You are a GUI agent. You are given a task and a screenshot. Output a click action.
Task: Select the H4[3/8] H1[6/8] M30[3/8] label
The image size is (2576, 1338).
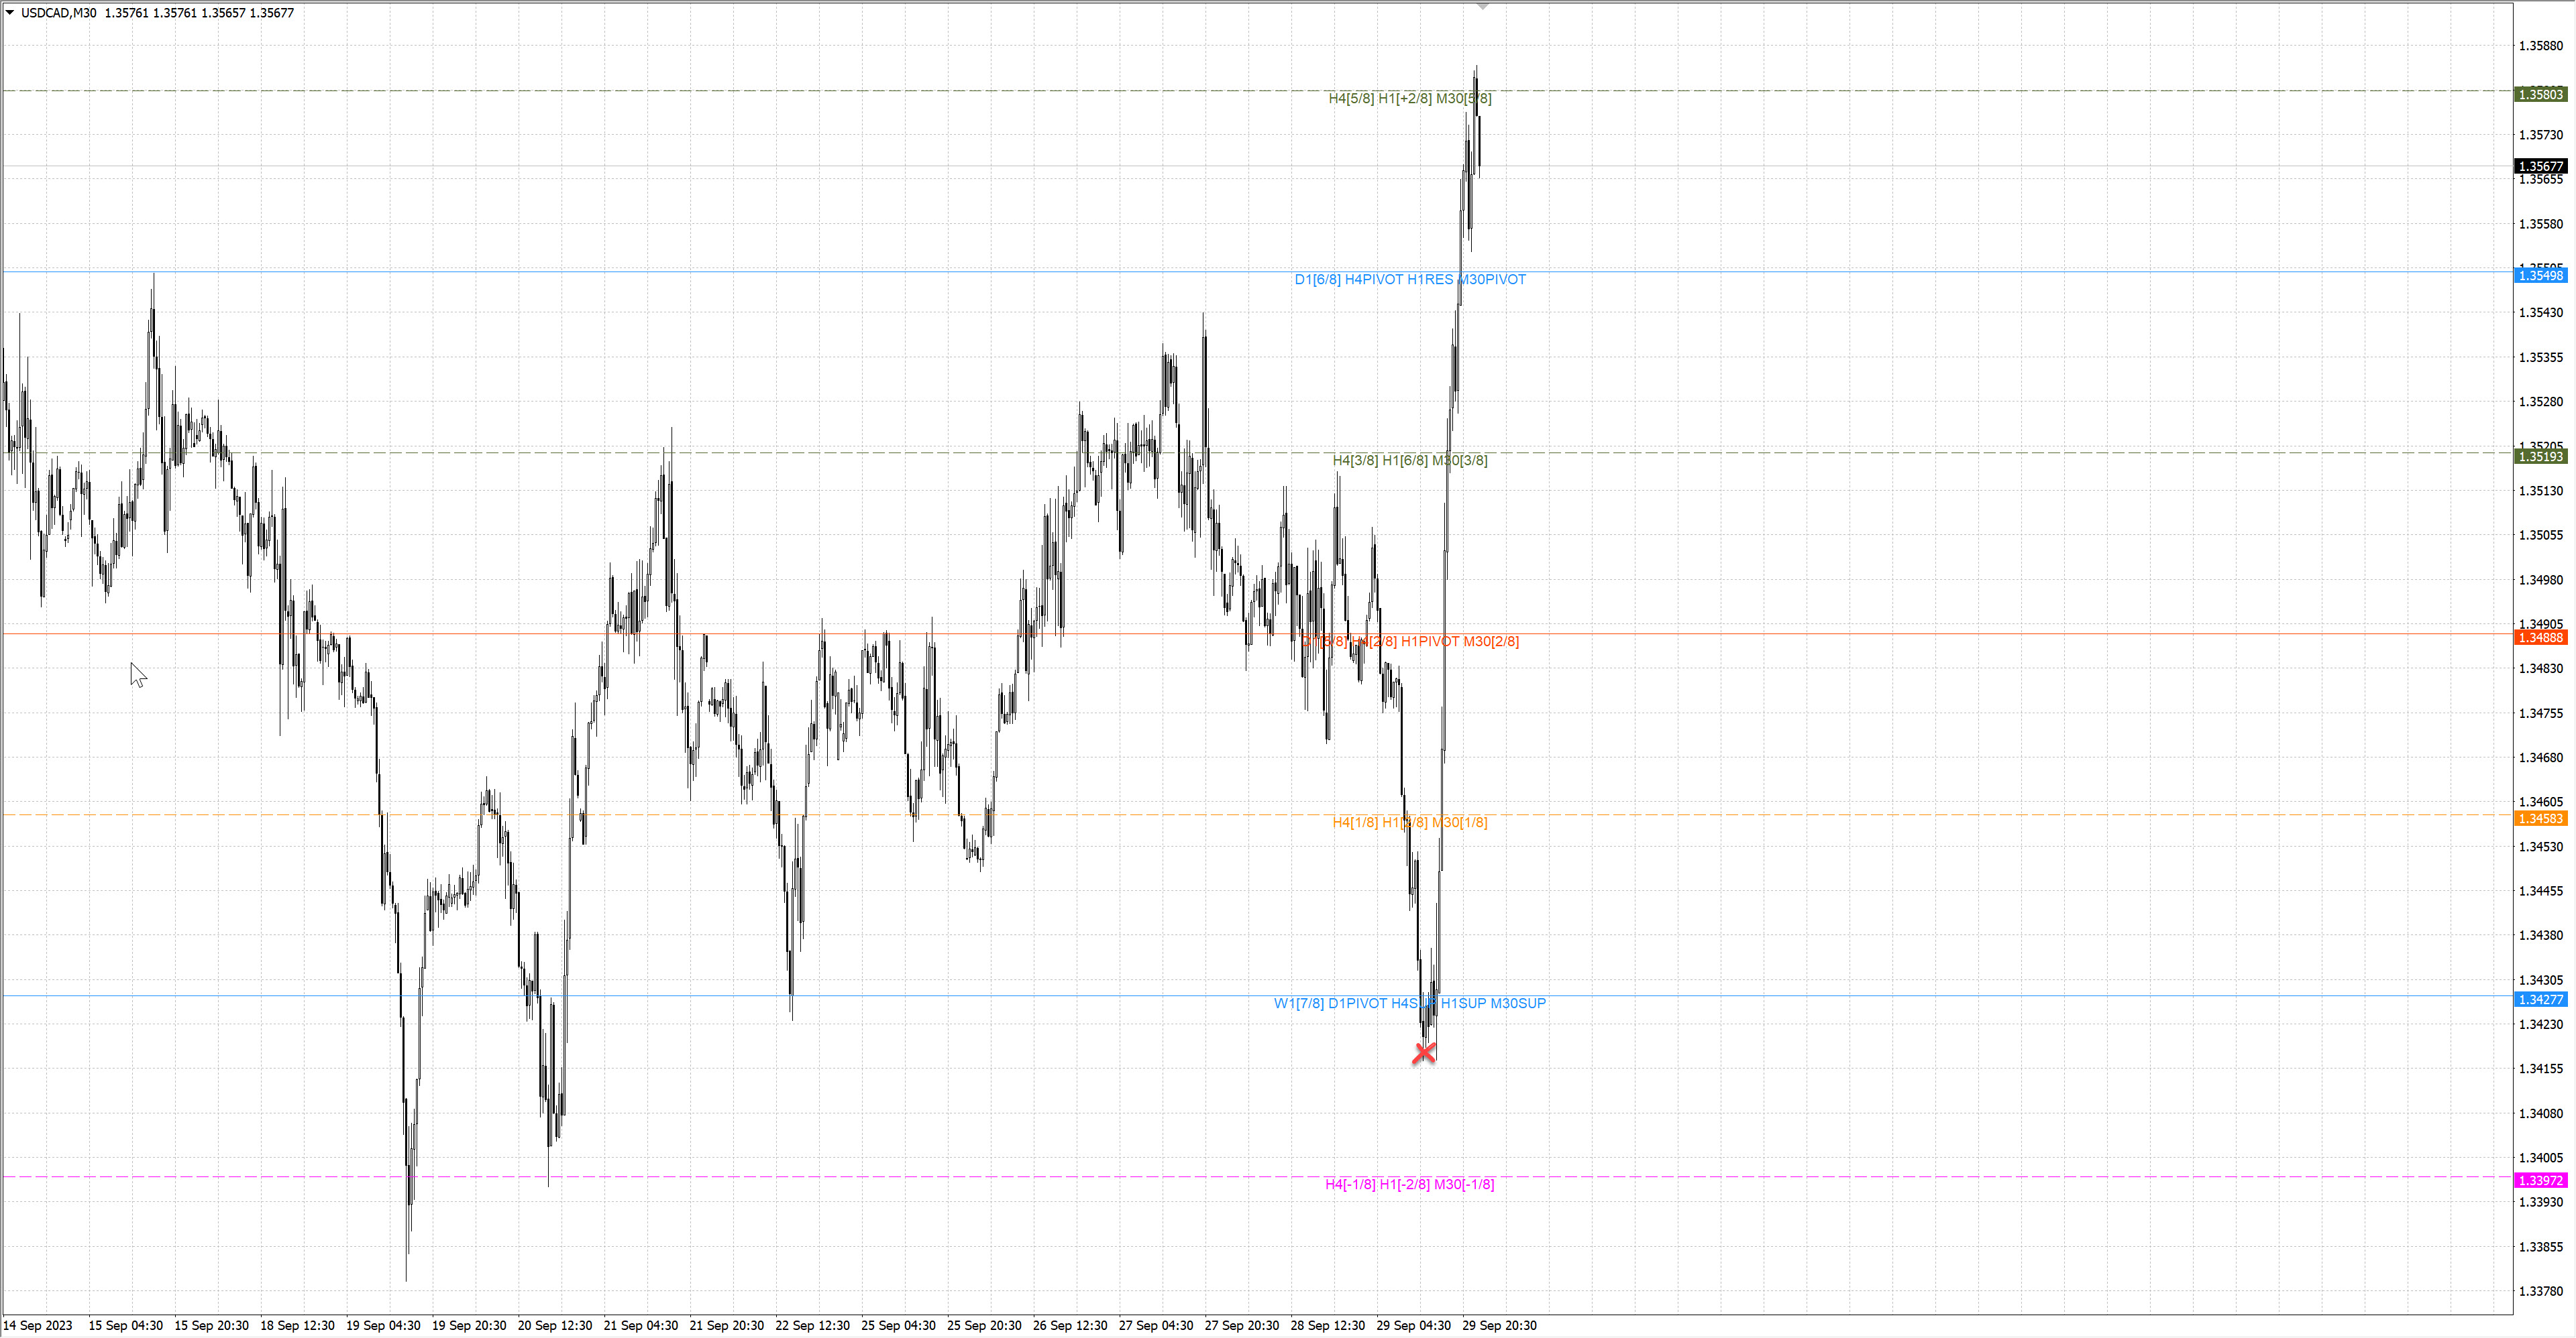[x=1409, y=461]
